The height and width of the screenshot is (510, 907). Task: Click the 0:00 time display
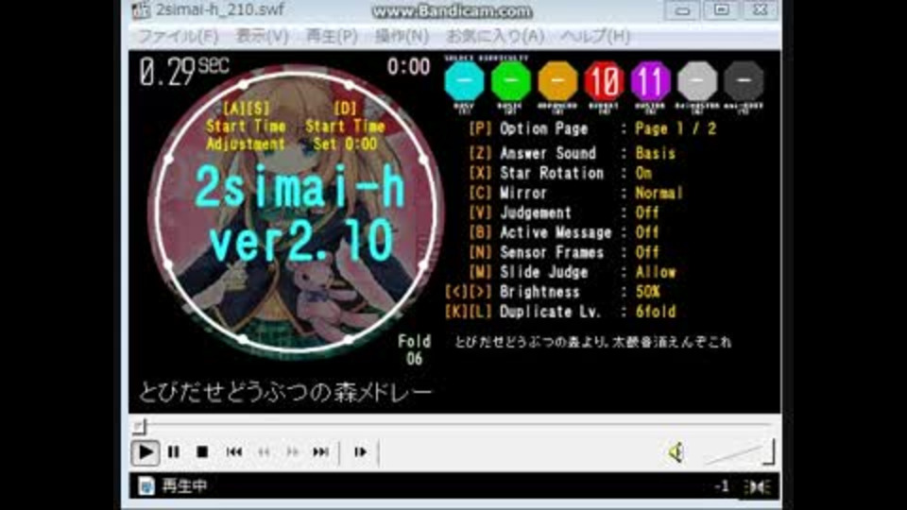click(x=408, y=67)
